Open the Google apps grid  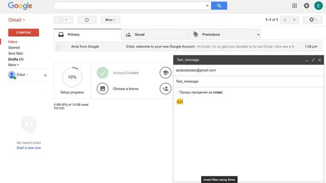[x=294, y=6]
